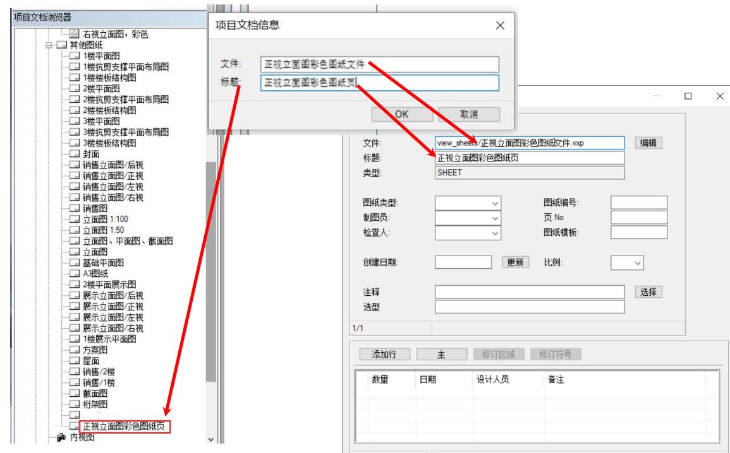Click 标题 field in 项目文档信息 dialog
This screenshot has height=453, width=730.
click(x=379, y=83)
